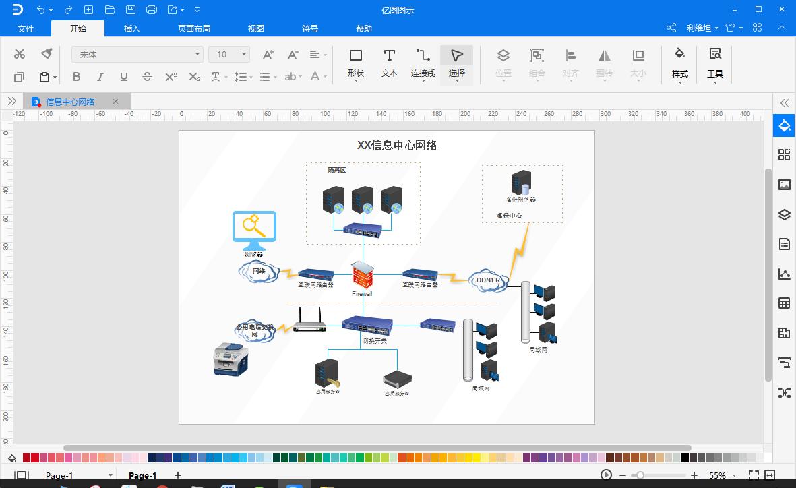
Task: Click the format painter brush icon
Action: pos(47,54)
